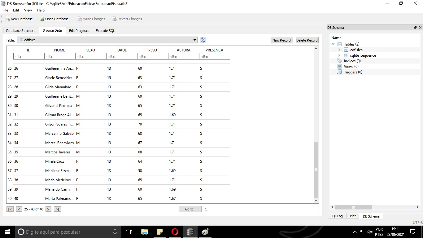Click the New Database toolbar icon
The image size is (423, 238).
7,19
